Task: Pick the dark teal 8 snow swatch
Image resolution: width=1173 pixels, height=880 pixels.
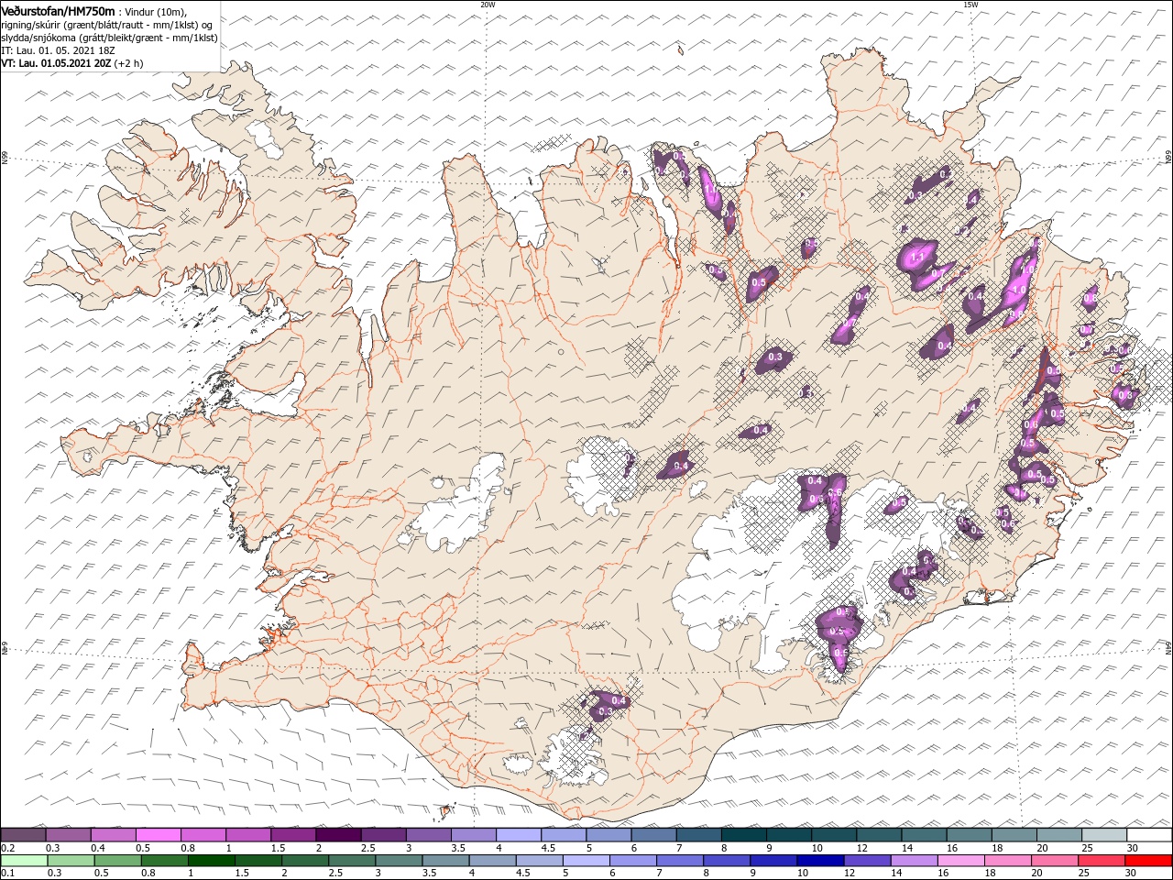Action: tap(744, 834)
